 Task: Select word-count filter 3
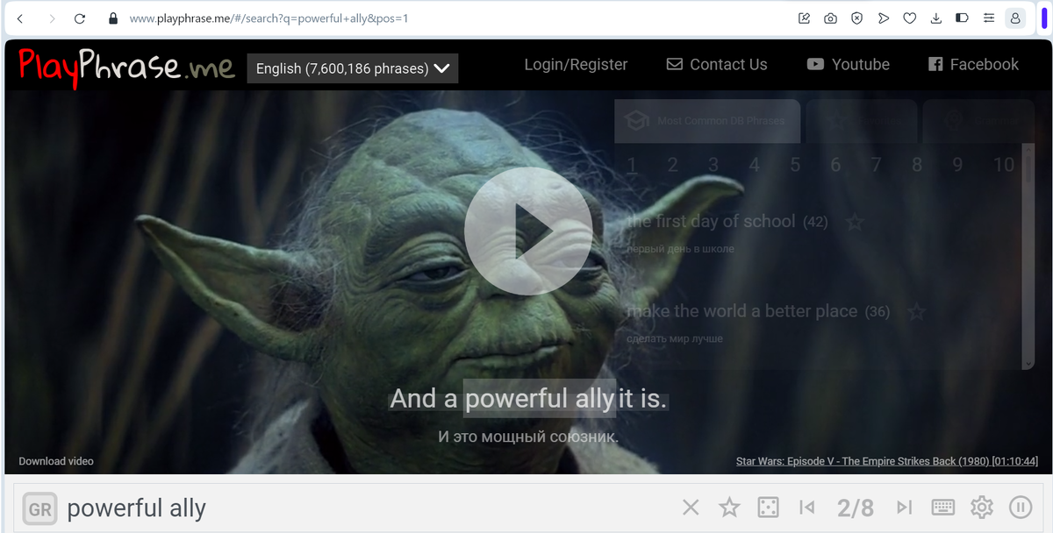(713, 165)
